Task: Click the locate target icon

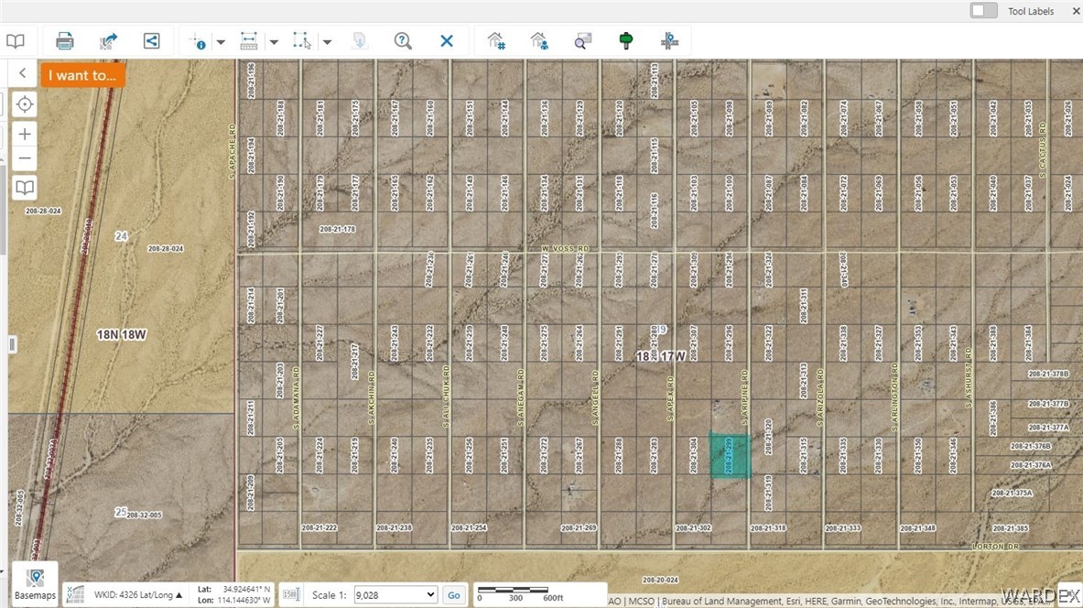Action: point(24,104)
